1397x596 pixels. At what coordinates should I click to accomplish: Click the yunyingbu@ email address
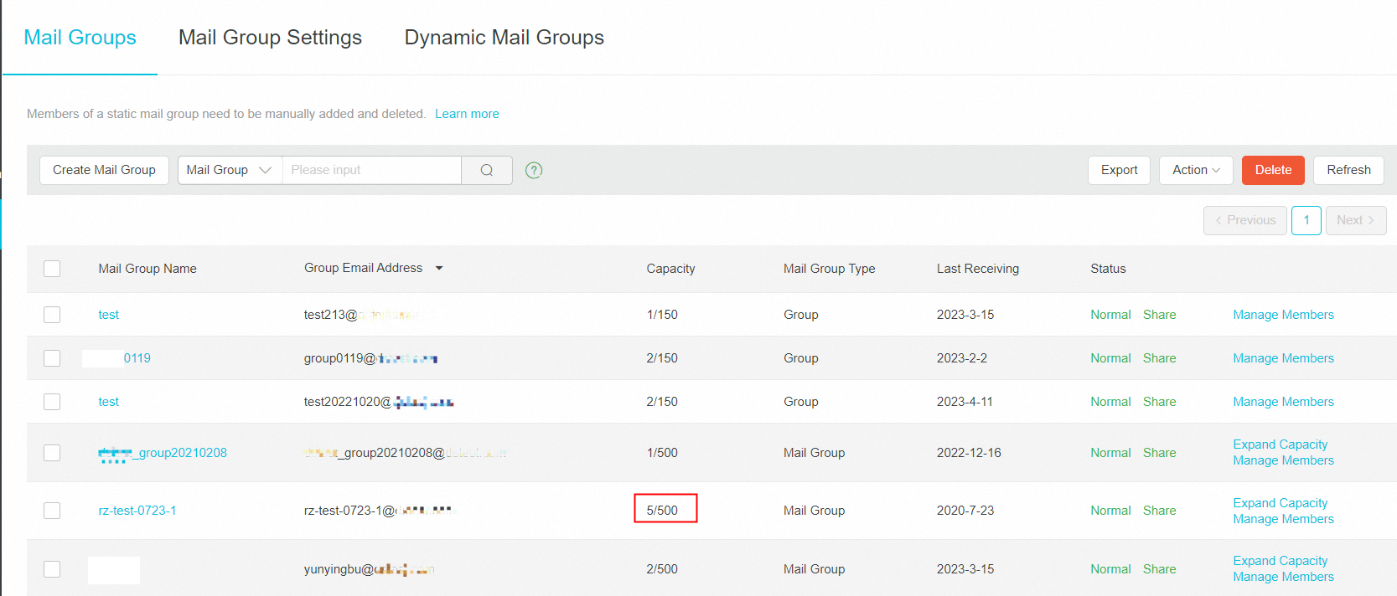[369, 569]
